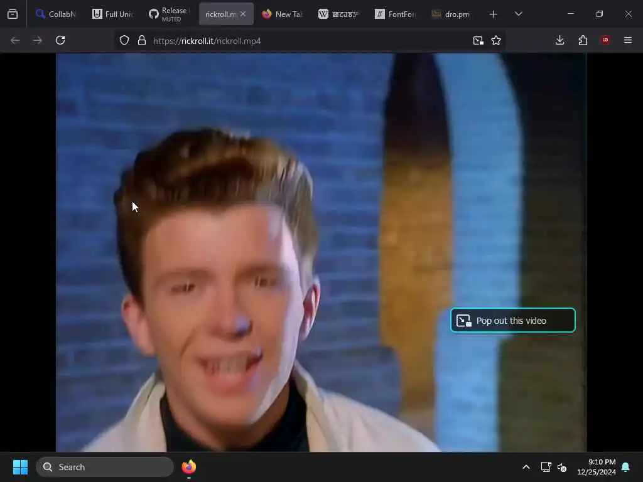Open the Windows Start menu
This screenshot has width=643, height=482.
[x=20, y=467]
